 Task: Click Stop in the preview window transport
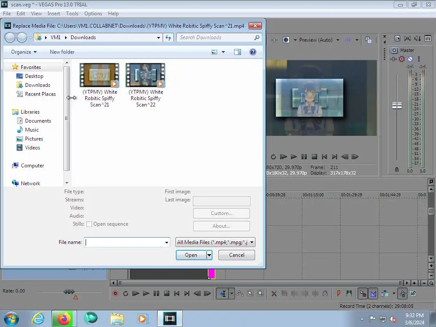coord(314,157)
